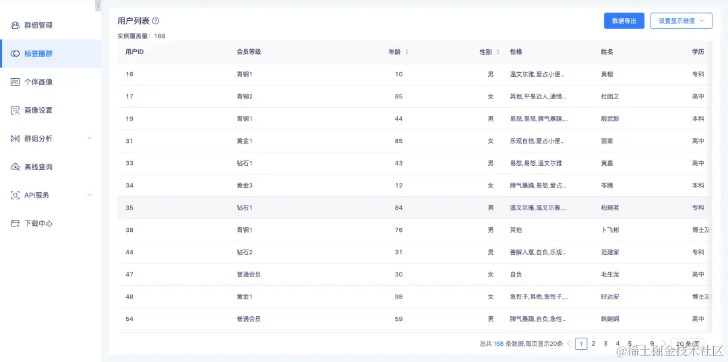Click name 毛生龙 in table
Image resolution: width=728 pixels, height=362 pixels.
610,275
